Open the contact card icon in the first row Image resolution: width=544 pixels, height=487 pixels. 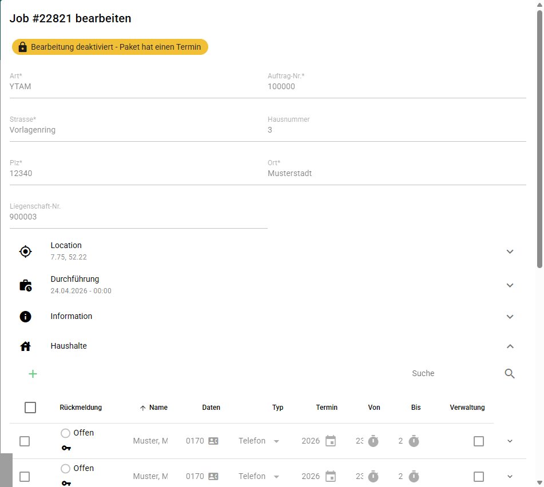pos(213,441)
